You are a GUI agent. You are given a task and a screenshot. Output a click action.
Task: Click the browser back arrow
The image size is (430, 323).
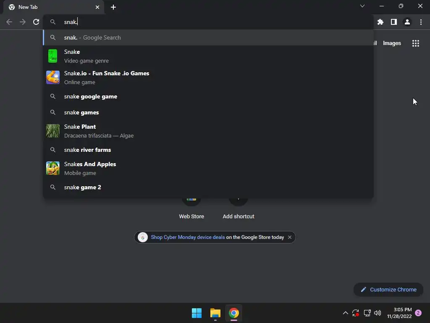[9, 22]
